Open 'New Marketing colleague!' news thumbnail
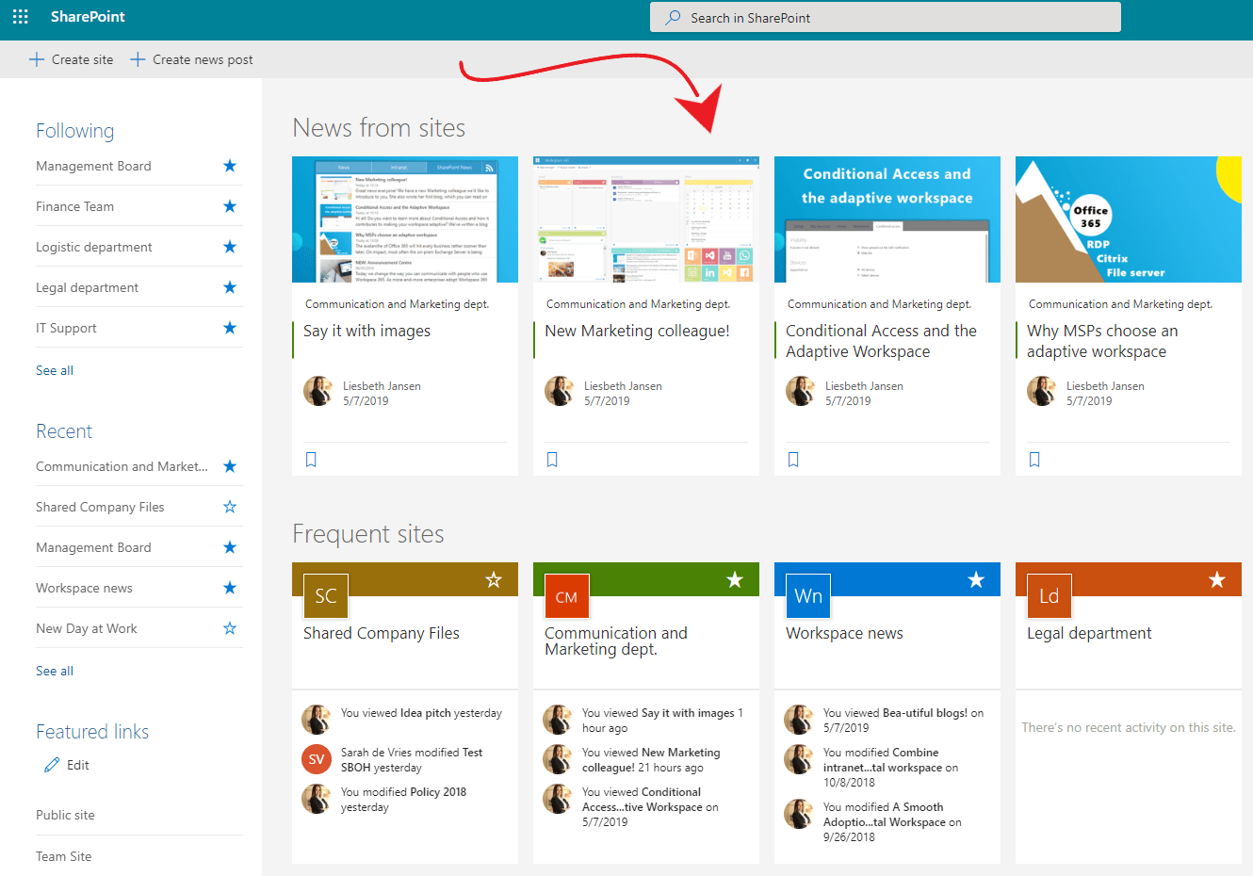This screenshot has width=1253, height=876. pyautogui.click(x=646, y=219)
